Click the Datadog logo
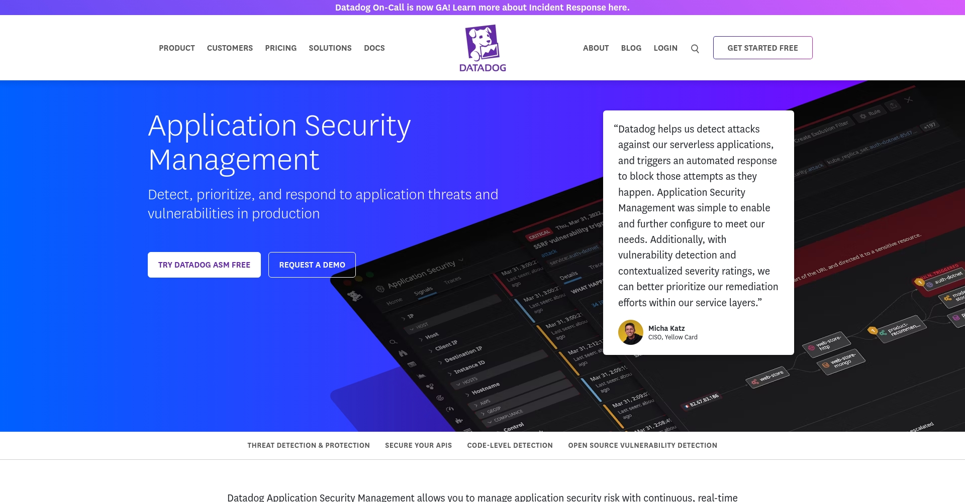This screenshot has height=502, width=965. [x=482, y=48]
